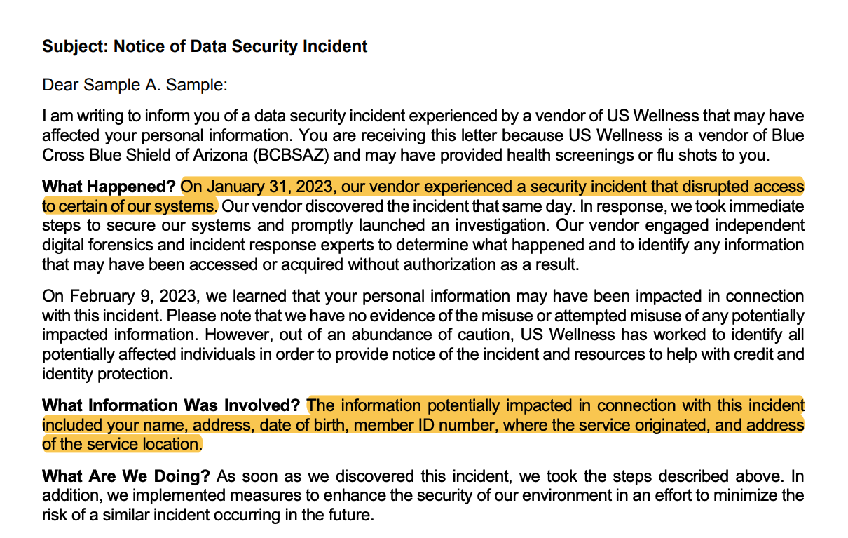Viewport: 848px width, 538px height.
Task: Click the highlighted "of the service location." text
Action: 122,444
